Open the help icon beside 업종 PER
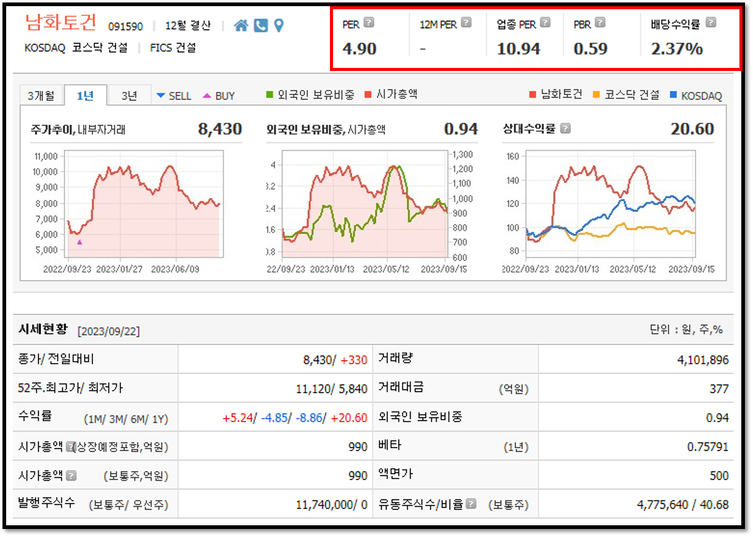 tap(545, 23)
